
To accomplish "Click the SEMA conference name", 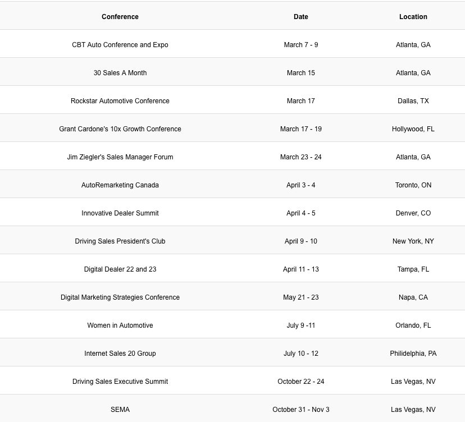I will 120,410.
